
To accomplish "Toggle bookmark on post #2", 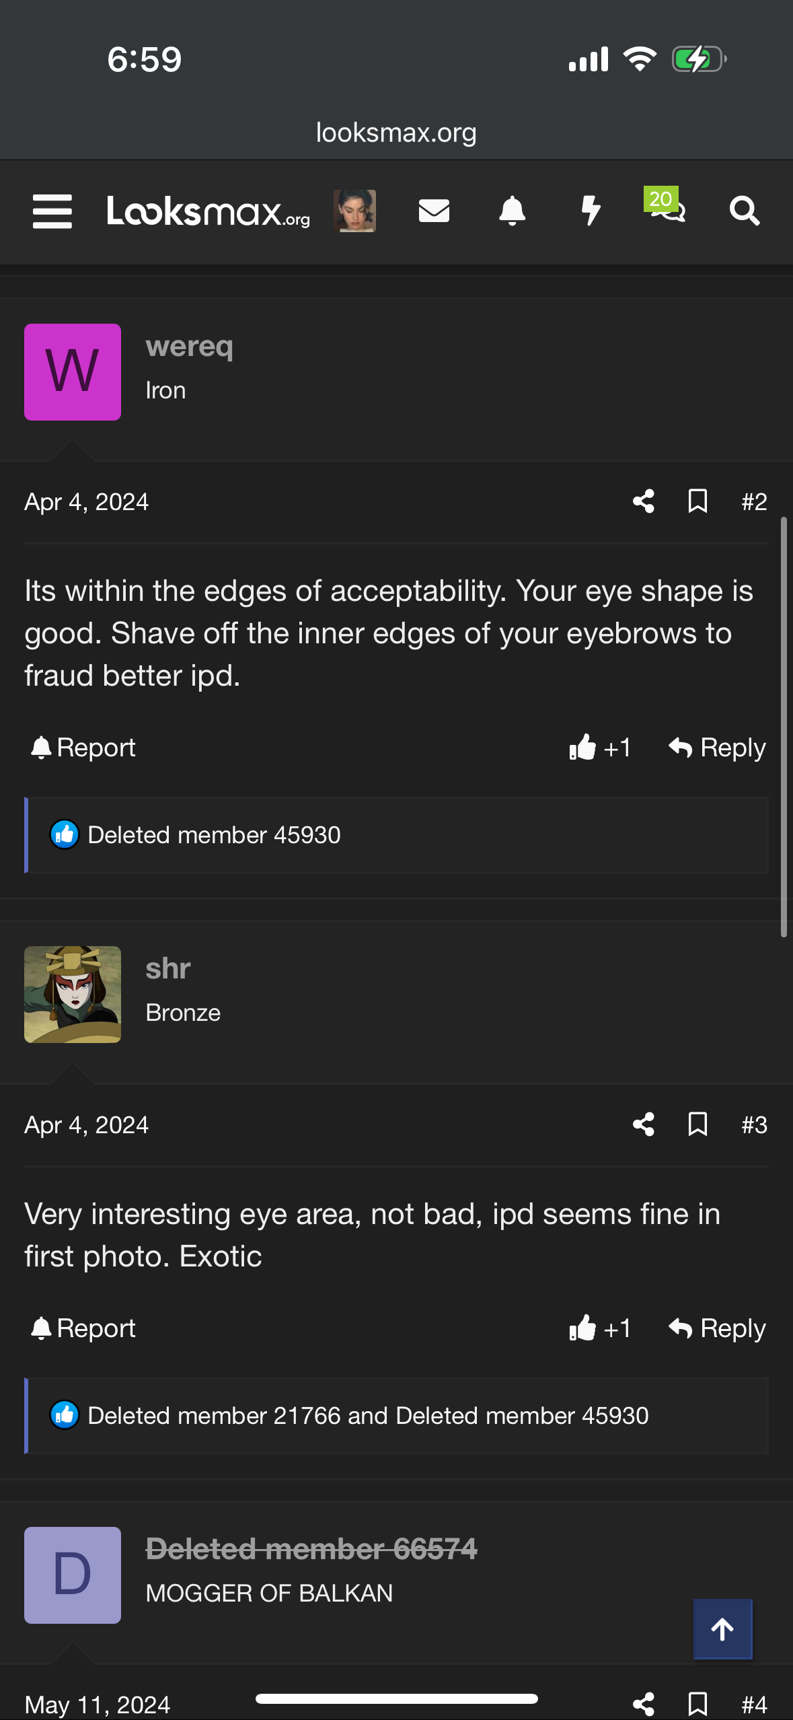I will pyautogui.click(x=697, y=501).
